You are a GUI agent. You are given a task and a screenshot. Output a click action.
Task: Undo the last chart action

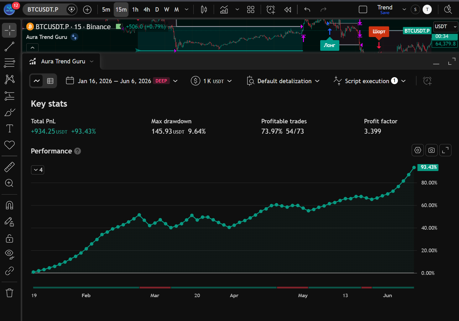tap(307, 10)
